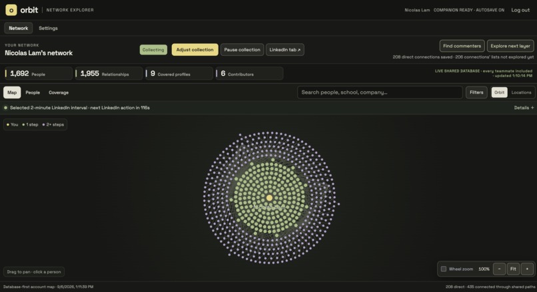Viewport: 537px width, 292px height.
Task: Click the 1 step legend item
Action: click(30, 124)
